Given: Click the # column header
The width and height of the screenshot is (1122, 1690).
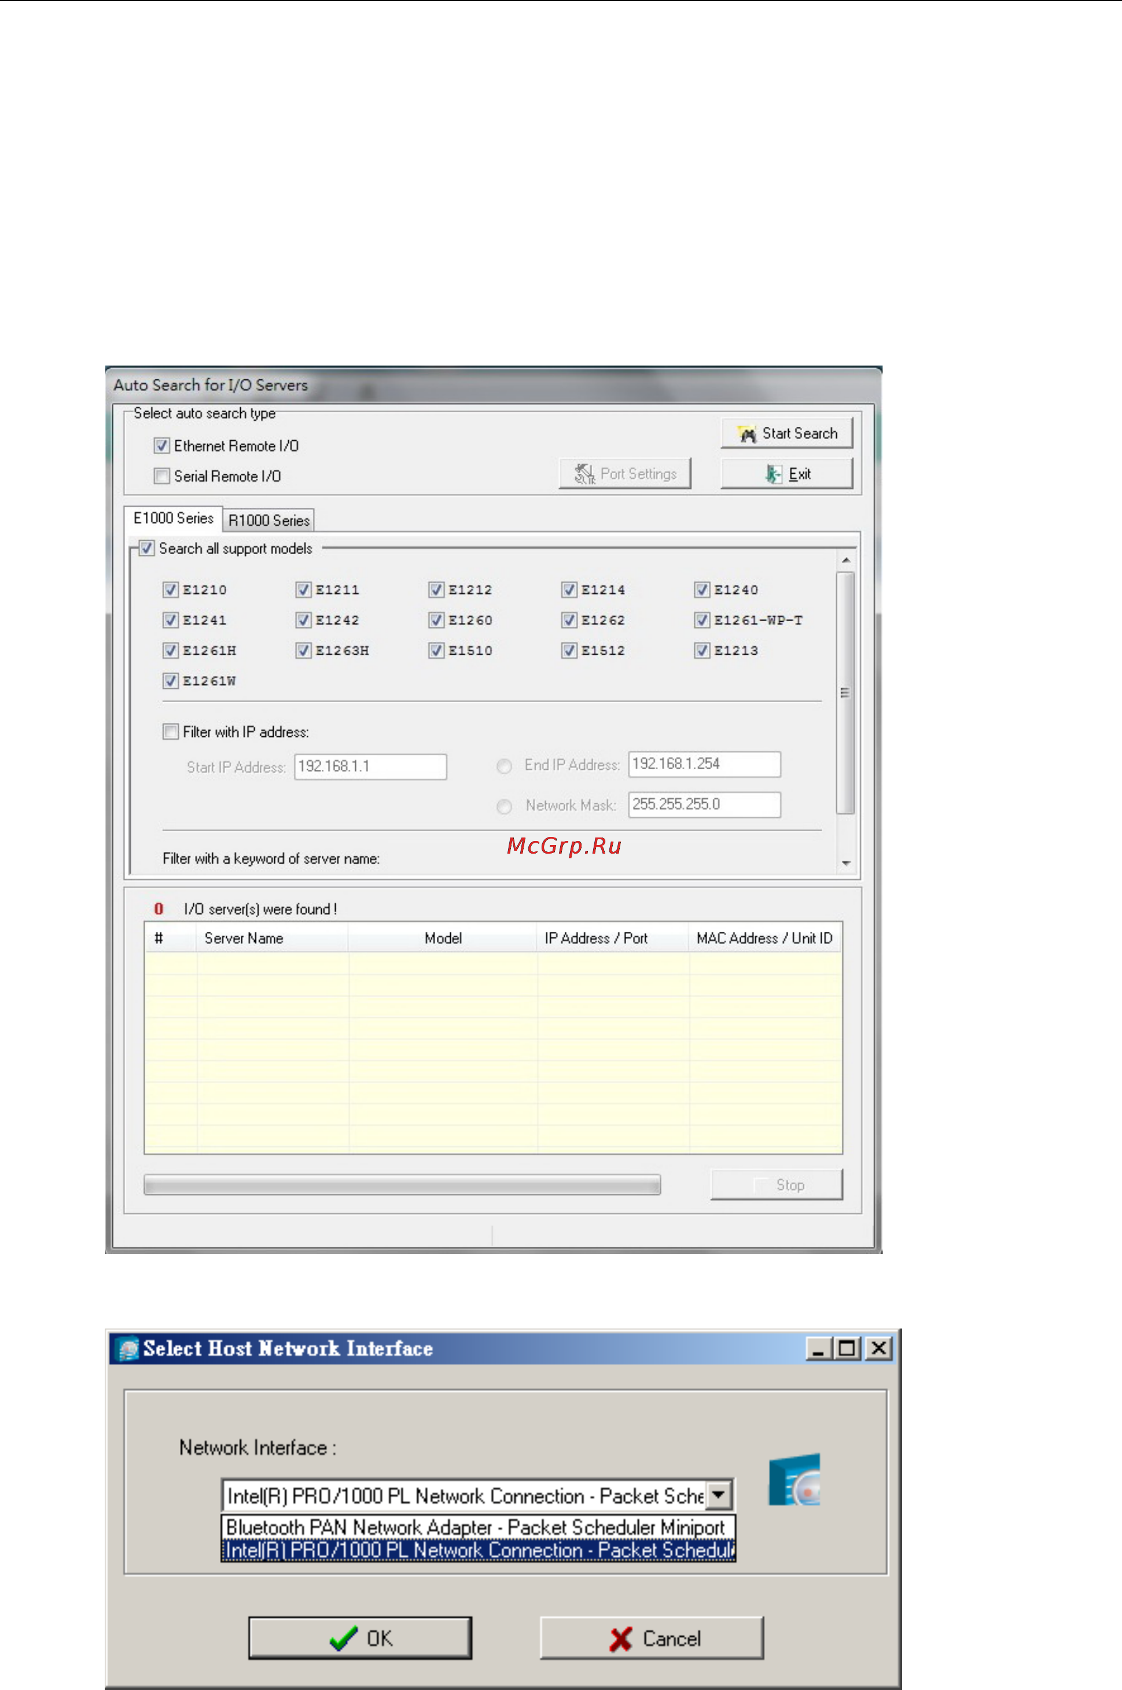Looking at the screenshot, I should tap(170, 938).
